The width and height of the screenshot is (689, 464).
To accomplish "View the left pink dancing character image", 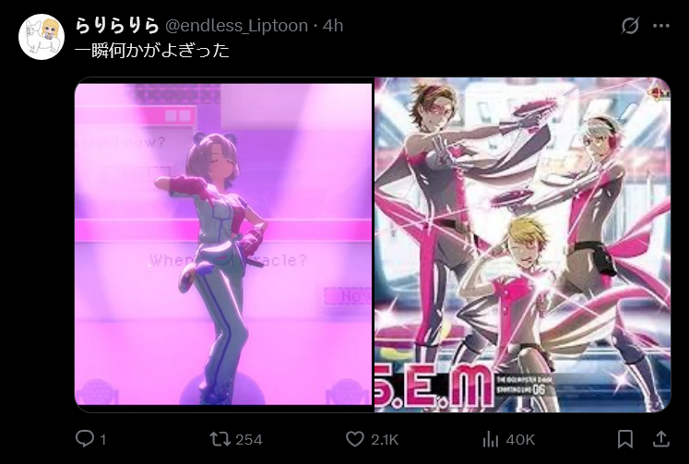I will pyautogui.click(x=223, y=244).
